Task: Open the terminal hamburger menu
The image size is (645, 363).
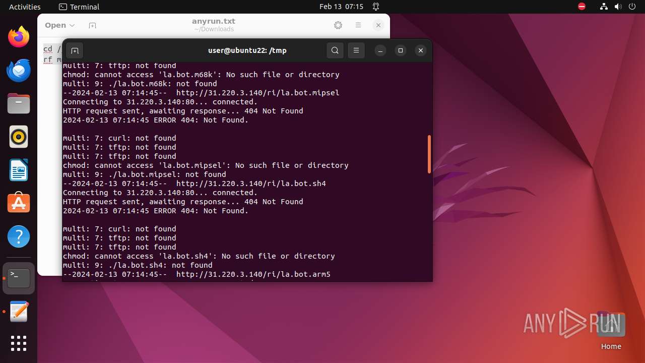Action: [x=356, y=50]
